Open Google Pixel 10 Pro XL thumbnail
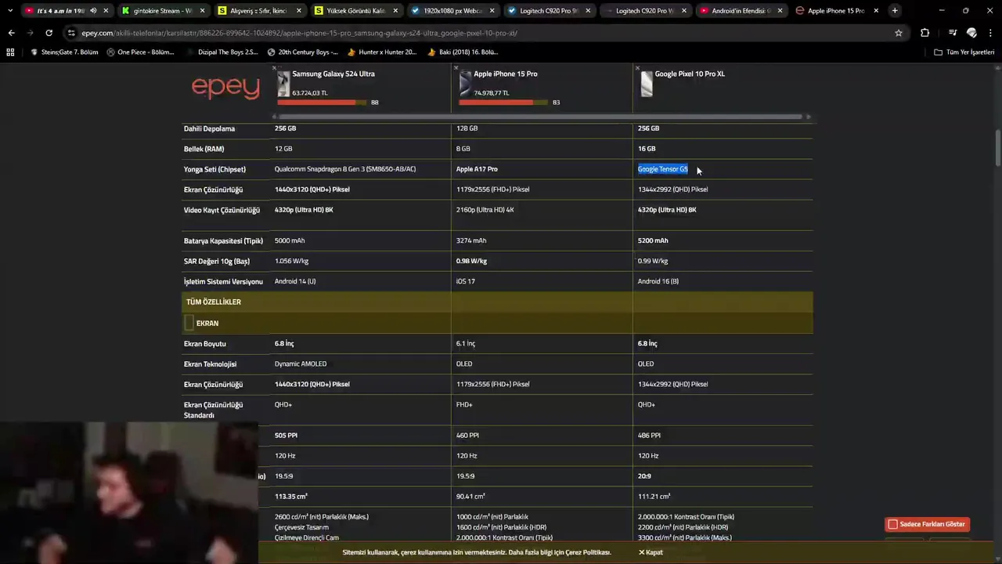Image resolution: width=1002 pixels, height=564 pixels. [x=647, y=84]
